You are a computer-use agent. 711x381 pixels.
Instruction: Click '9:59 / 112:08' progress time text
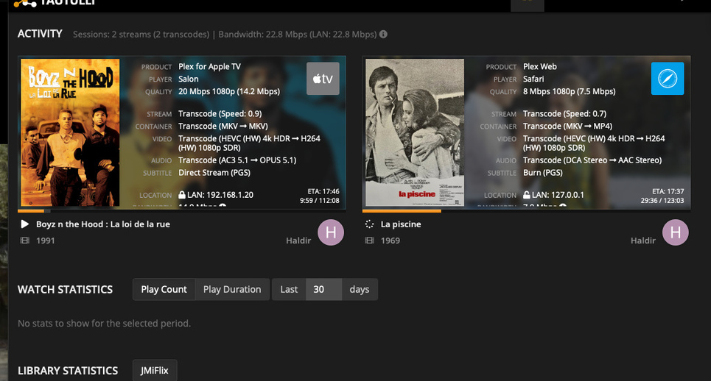click(319, 201)
